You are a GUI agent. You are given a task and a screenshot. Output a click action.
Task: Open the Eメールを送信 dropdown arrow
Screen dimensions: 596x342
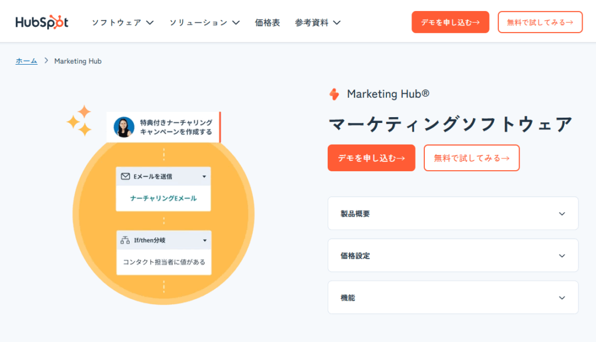(204, 177)
